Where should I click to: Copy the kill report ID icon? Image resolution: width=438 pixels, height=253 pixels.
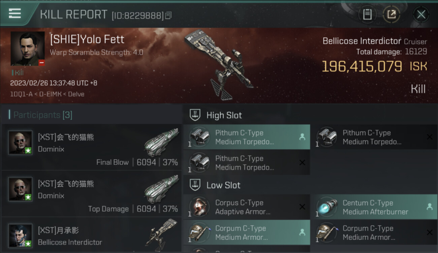coord(168,16)
